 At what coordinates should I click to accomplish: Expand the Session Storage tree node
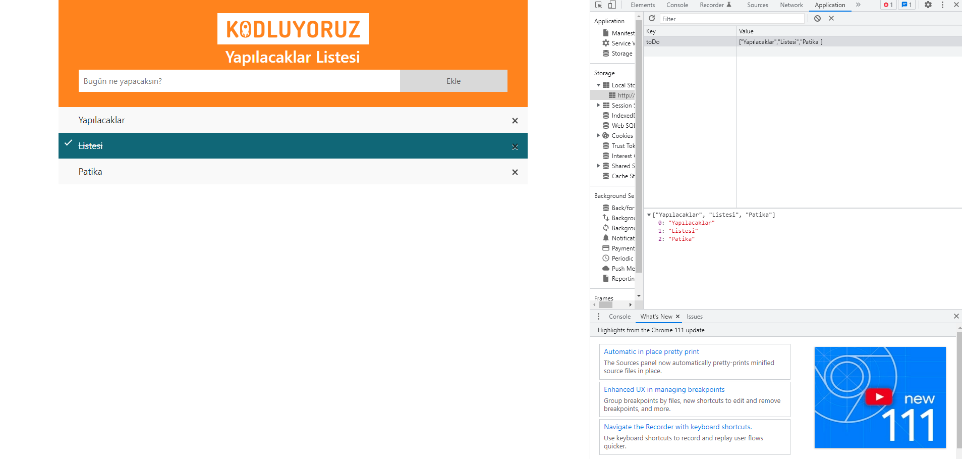pyautogui.click(x=599, y=105)
